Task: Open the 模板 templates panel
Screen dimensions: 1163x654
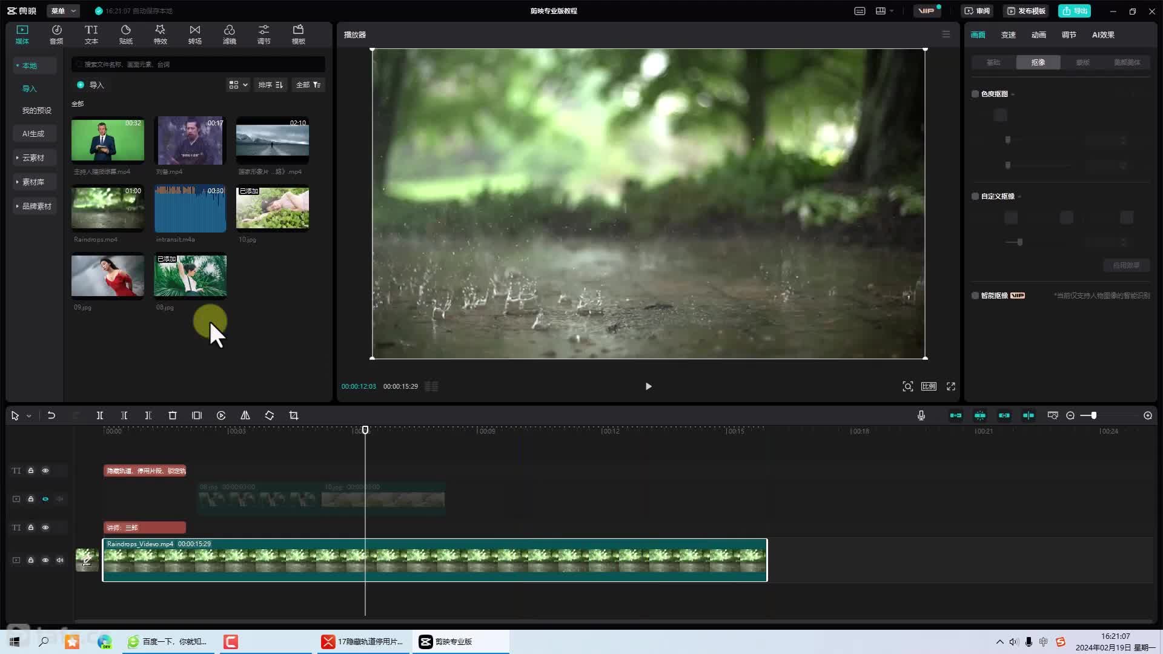Action: coord(298,35)
